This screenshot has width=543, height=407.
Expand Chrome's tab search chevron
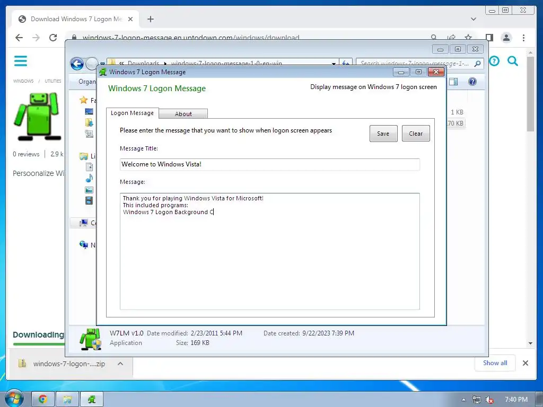click(474, 19)
